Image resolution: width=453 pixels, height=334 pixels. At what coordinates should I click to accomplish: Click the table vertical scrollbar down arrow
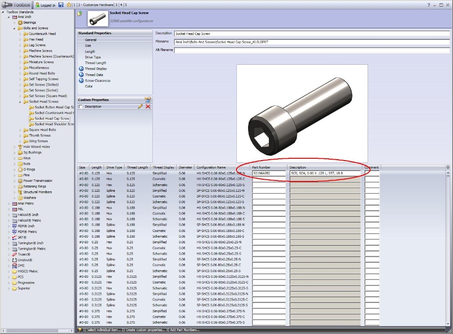(448, 324)
